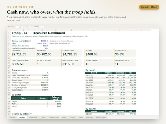Click the UNDEPOSITED CASH value $115.00
166x124 pixels.
pos(68,64)
